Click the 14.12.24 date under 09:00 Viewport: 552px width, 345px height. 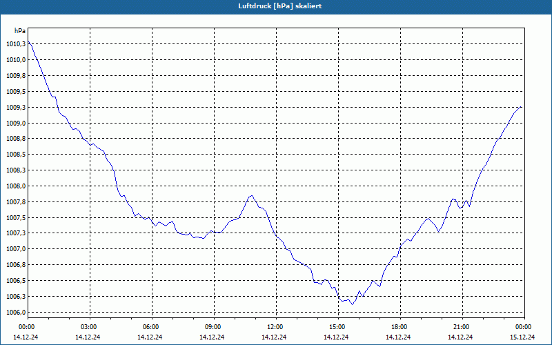(212, 337)
